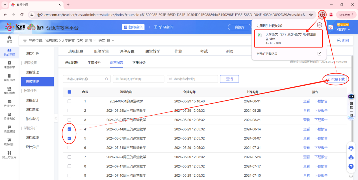Expand the 语文1班 class dropdown
The height and width of the screenshot is (180, 358).
click(107, 40)
